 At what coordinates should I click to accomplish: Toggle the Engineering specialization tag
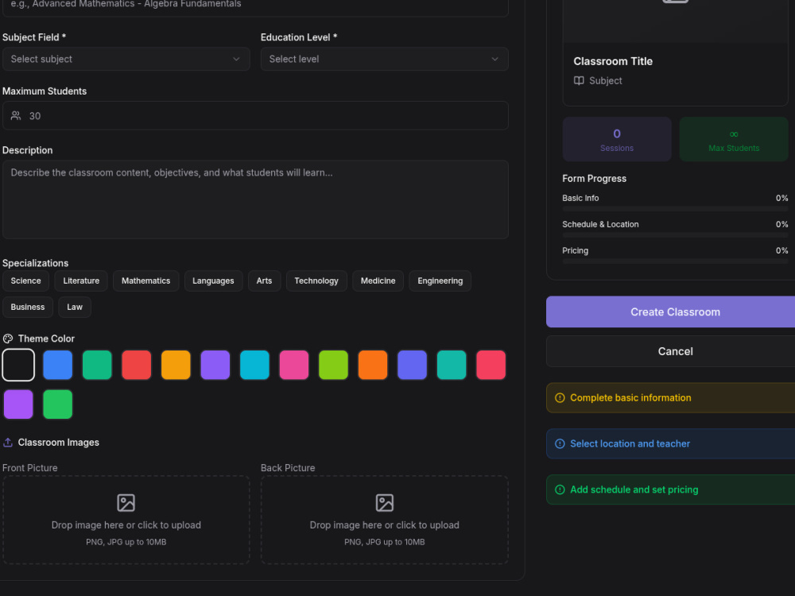pos(440,281)
